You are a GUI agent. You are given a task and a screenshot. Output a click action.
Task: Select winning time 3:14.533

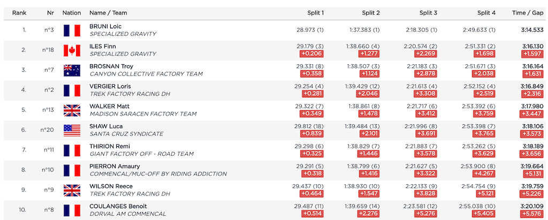(533, 30)
